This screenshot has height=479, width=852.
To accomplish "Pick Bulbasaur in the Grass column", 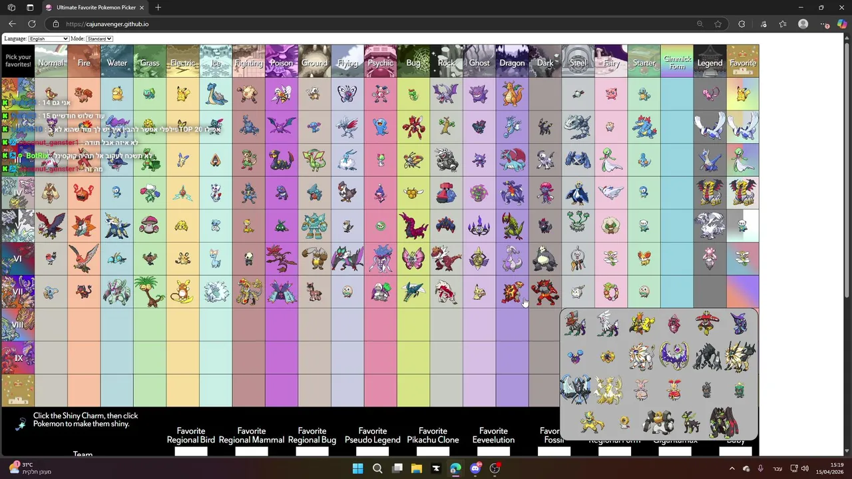I will coord(150,94).
